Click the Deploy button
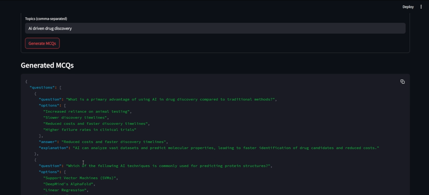This screenshot has width=429, height=195. (x=408, y=7)
